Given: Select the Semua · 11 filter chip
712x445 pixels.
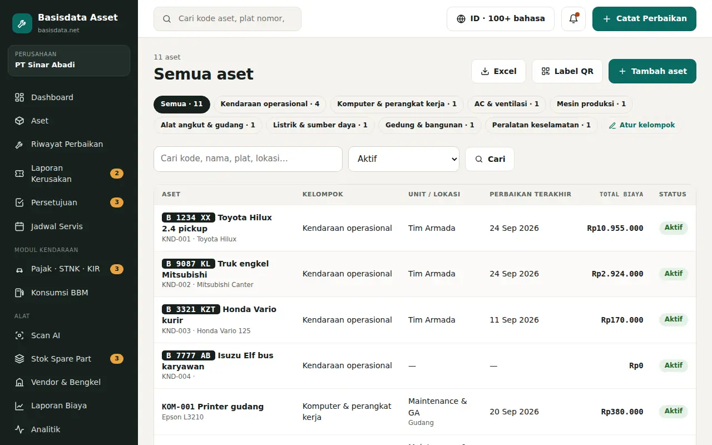Looking at the screenshot, I should coord(182,104).
